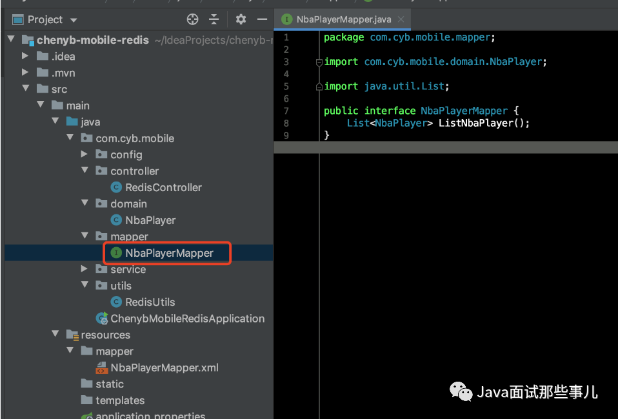This screenshot has width=618, height=419.
Task: Collapse the resources folder
Action: (55, 333)
